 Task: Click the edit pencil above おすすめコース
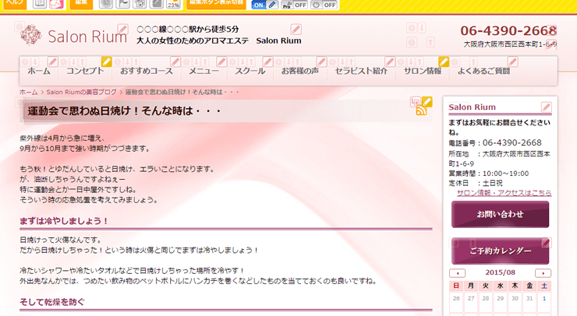(175, 61)
